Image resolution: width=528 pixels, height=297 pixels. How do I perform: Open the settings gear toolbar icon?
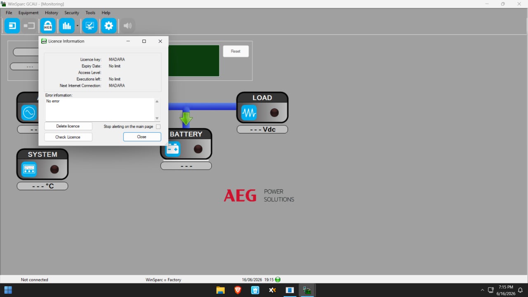(x=108, y=26)
